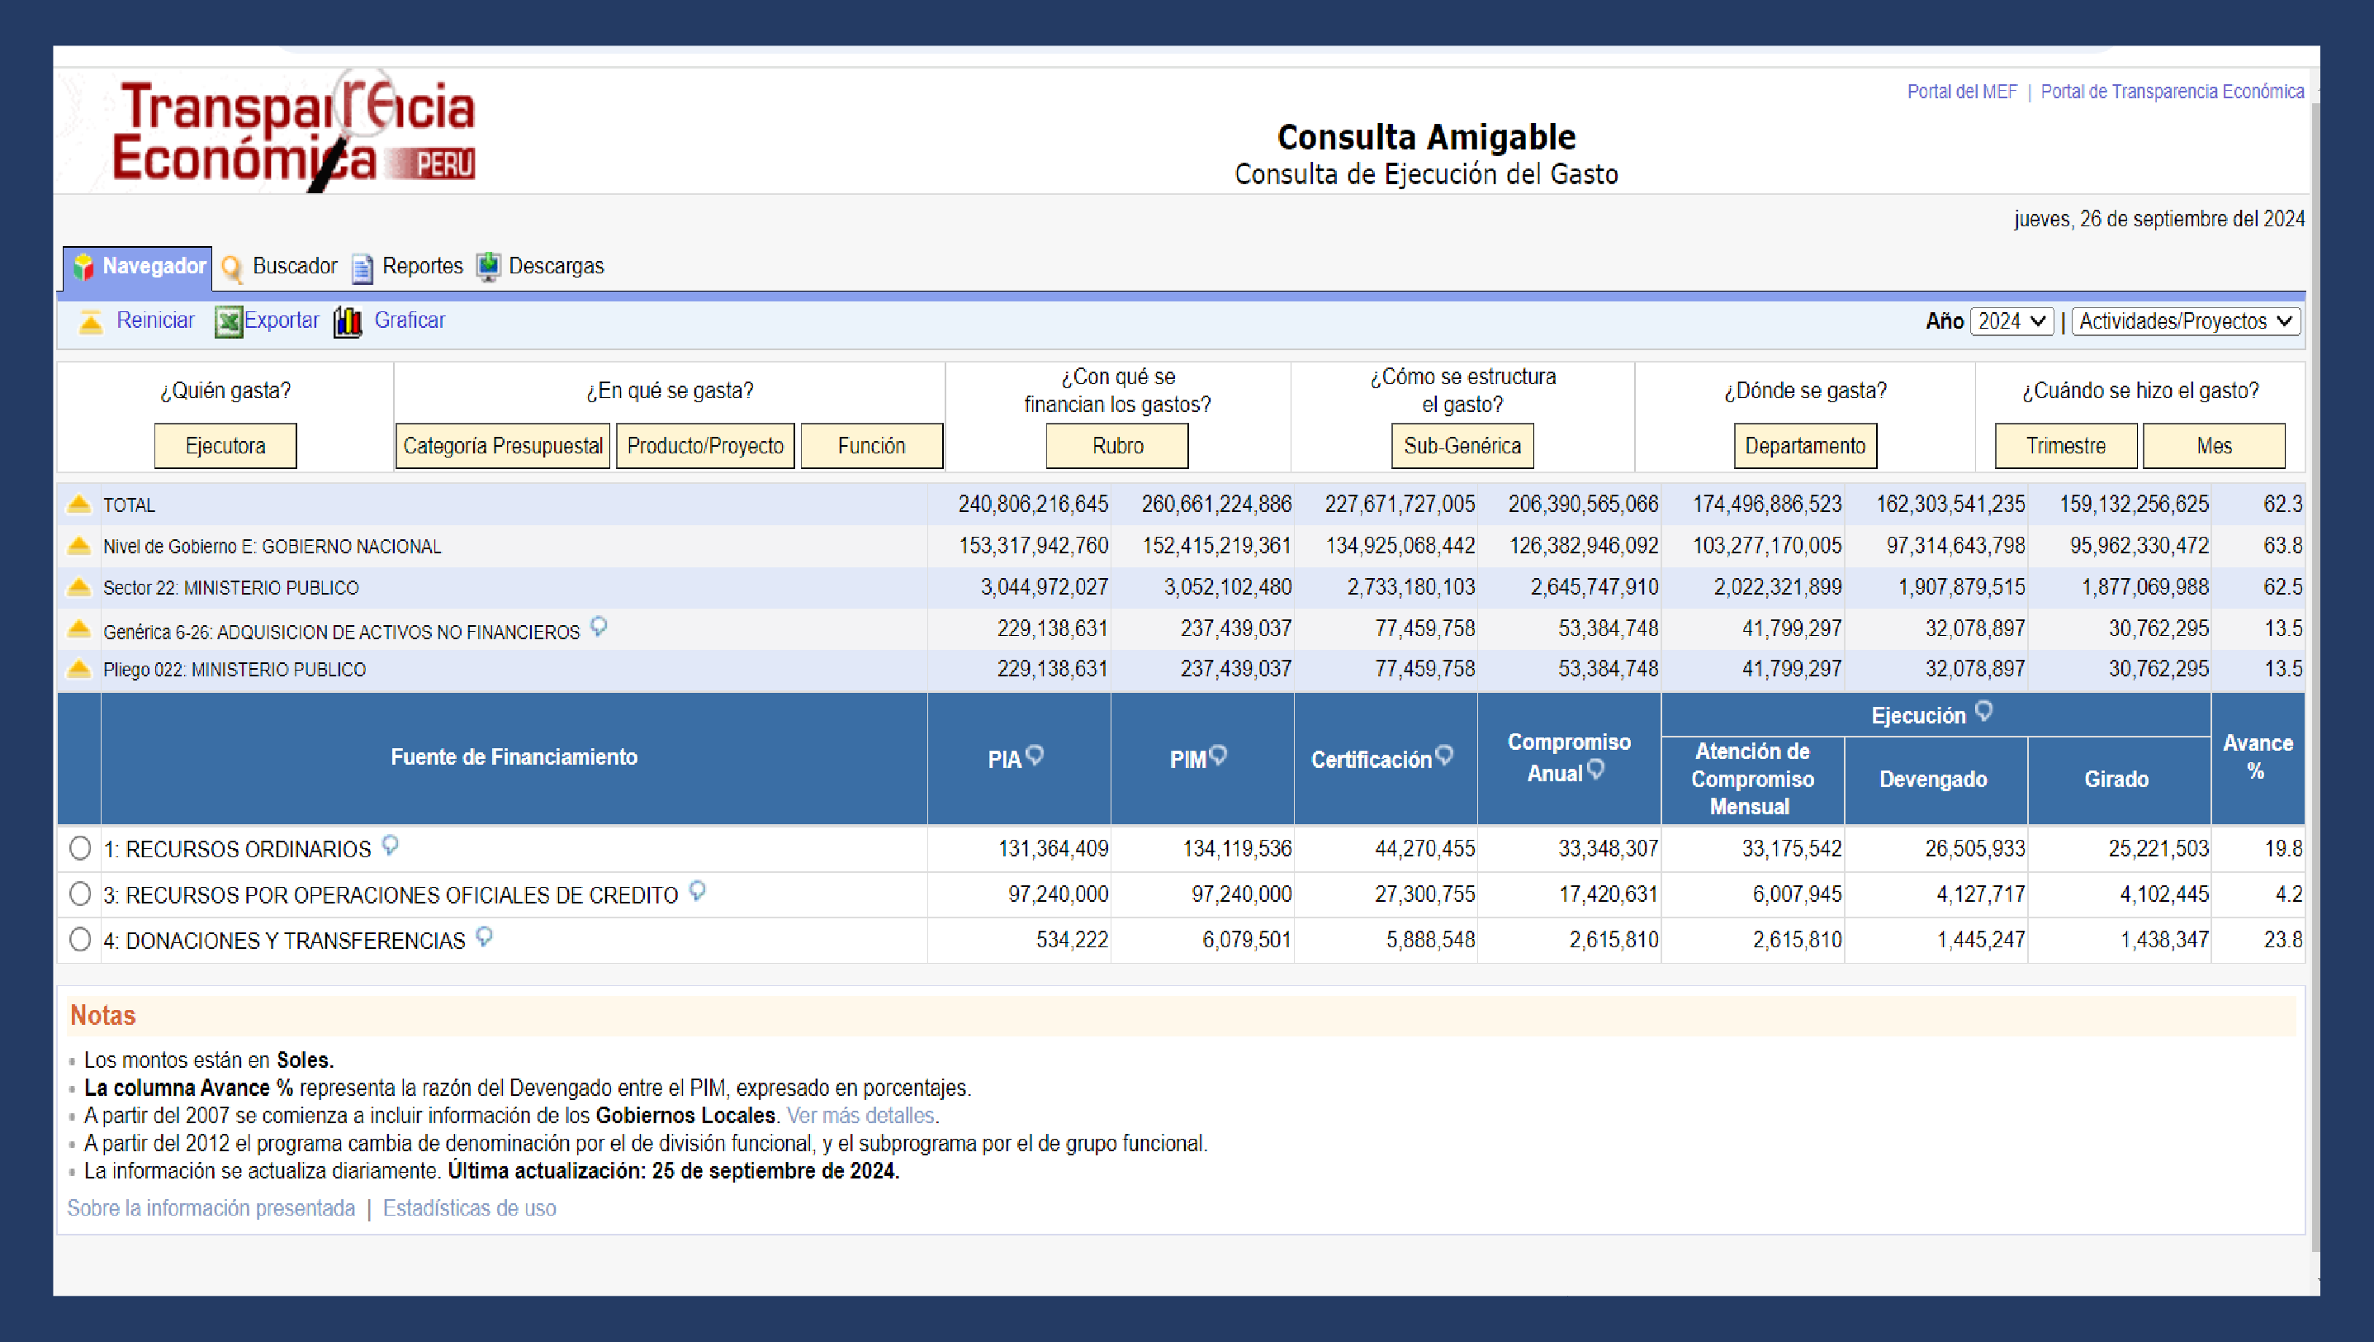2374x1342 pixels.
Task: Switch to the Navegador tab
Action: click(x=138, y=268)
